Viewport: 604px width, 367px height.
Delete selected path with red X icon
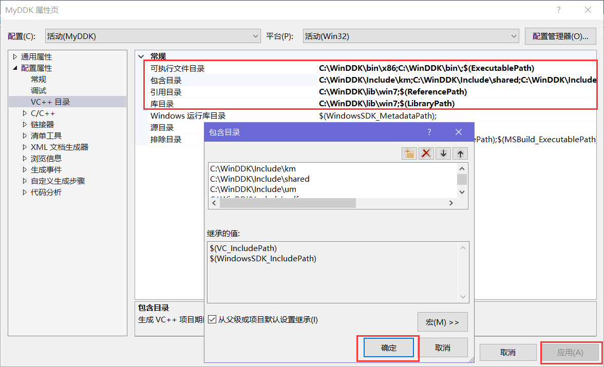click(x=426, y=152)
